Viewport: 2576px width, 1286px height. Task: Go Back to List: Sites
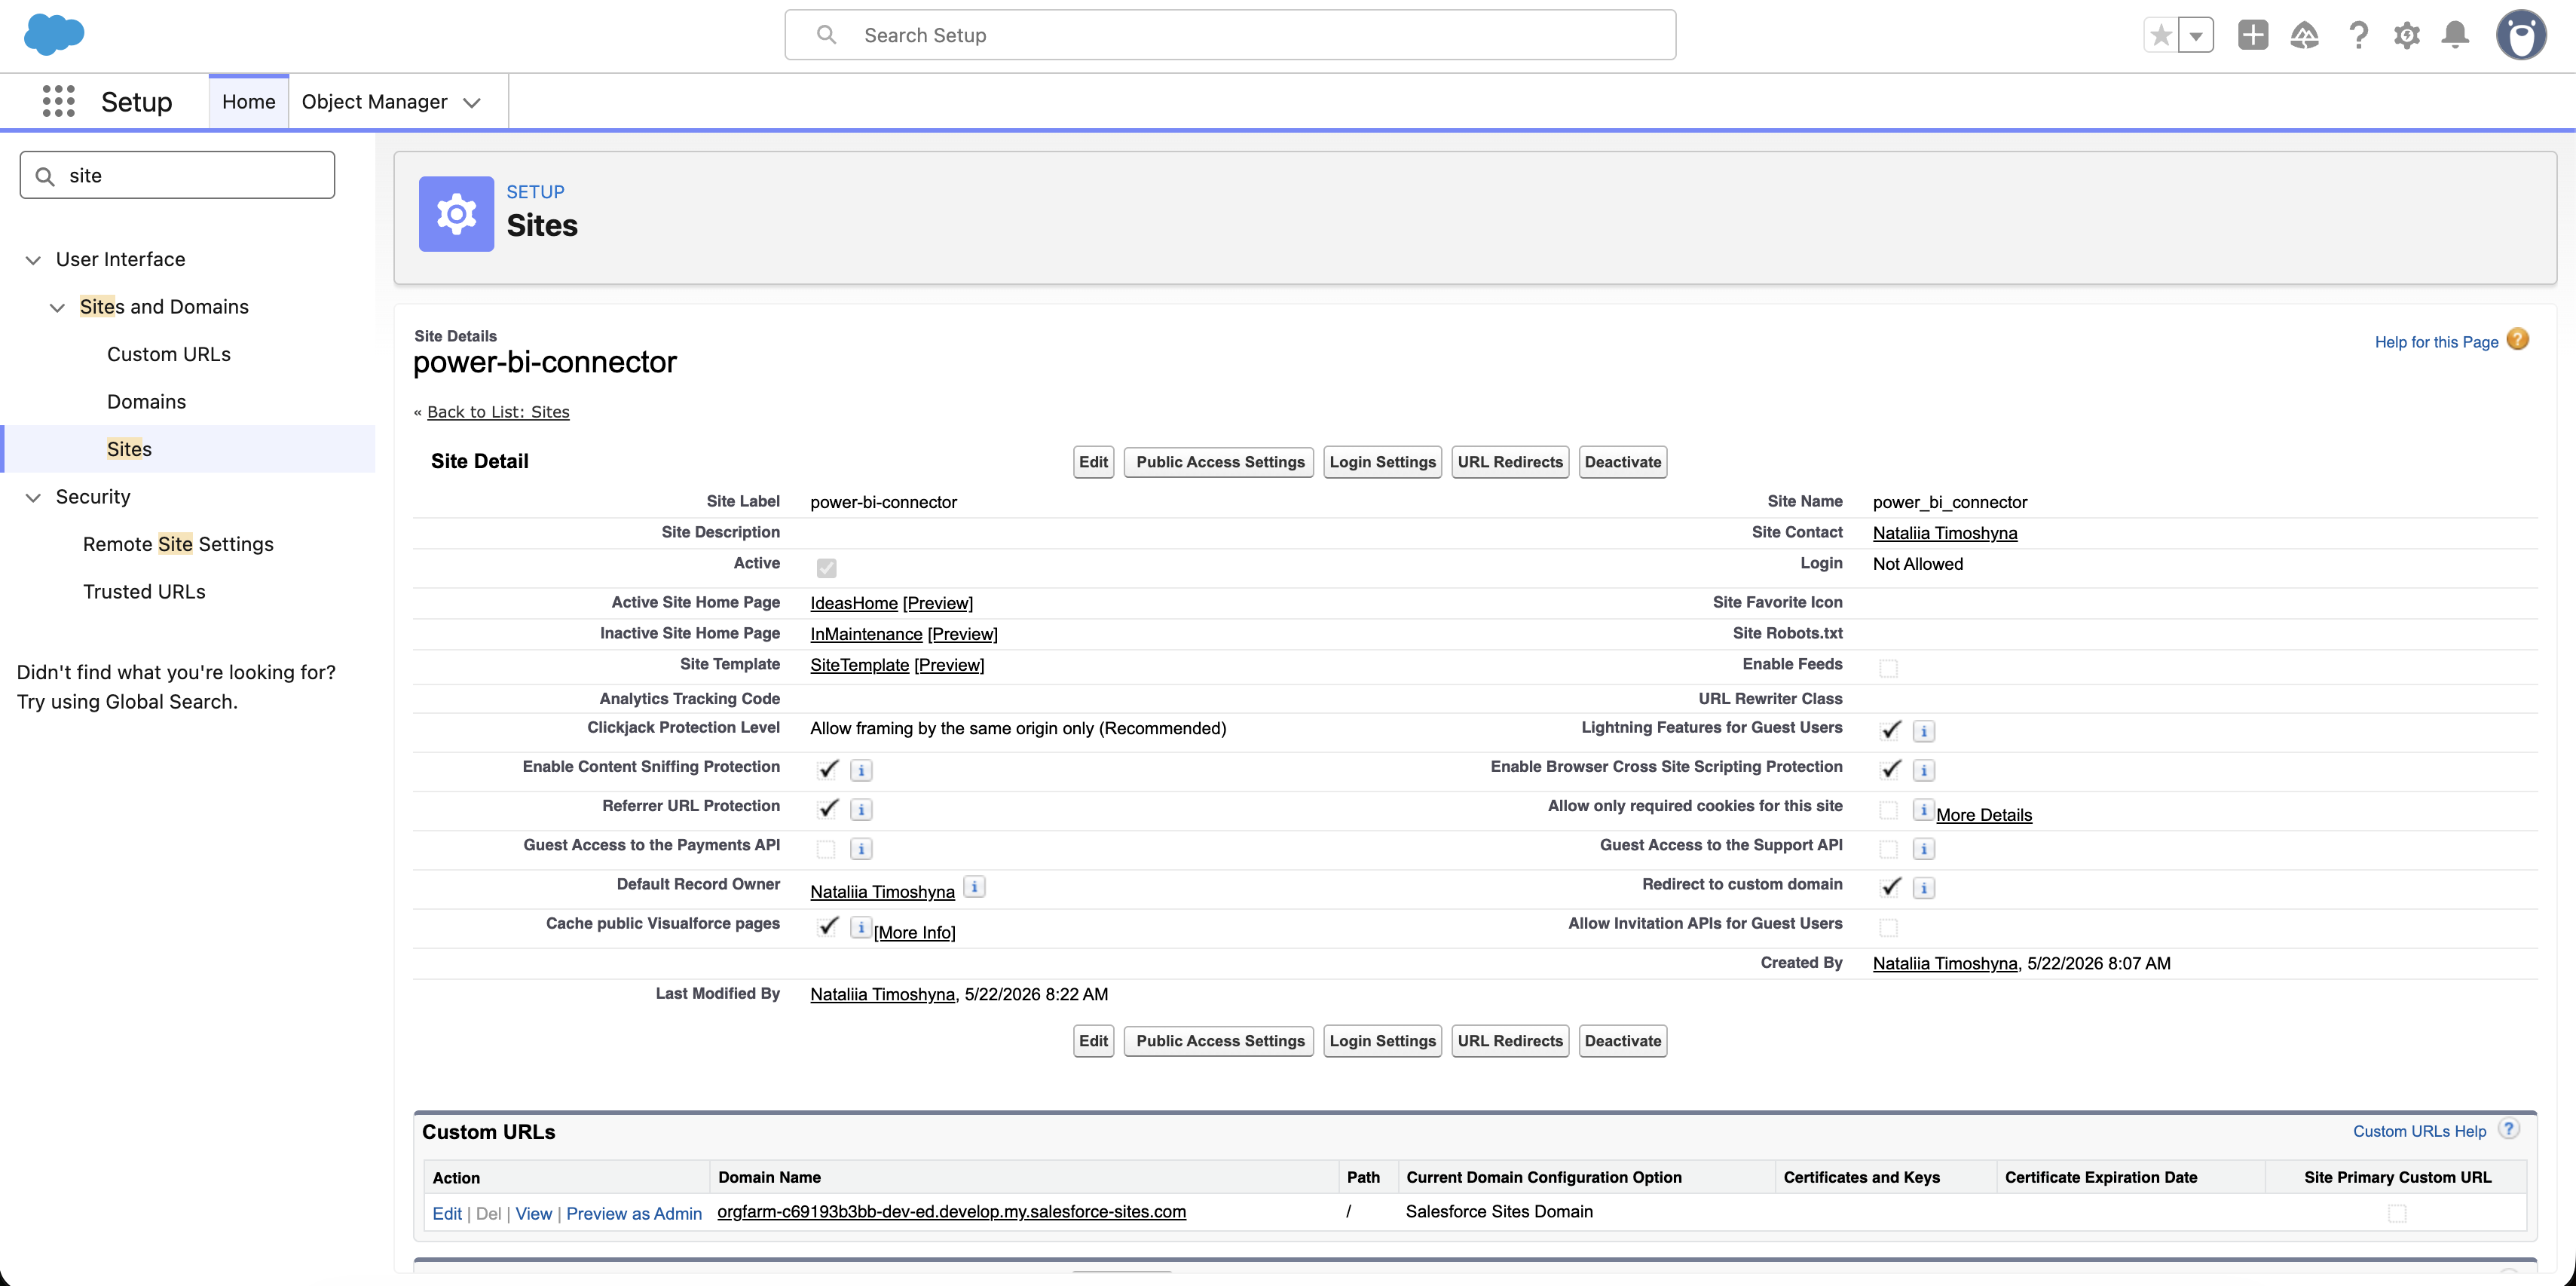coord(498,412)
